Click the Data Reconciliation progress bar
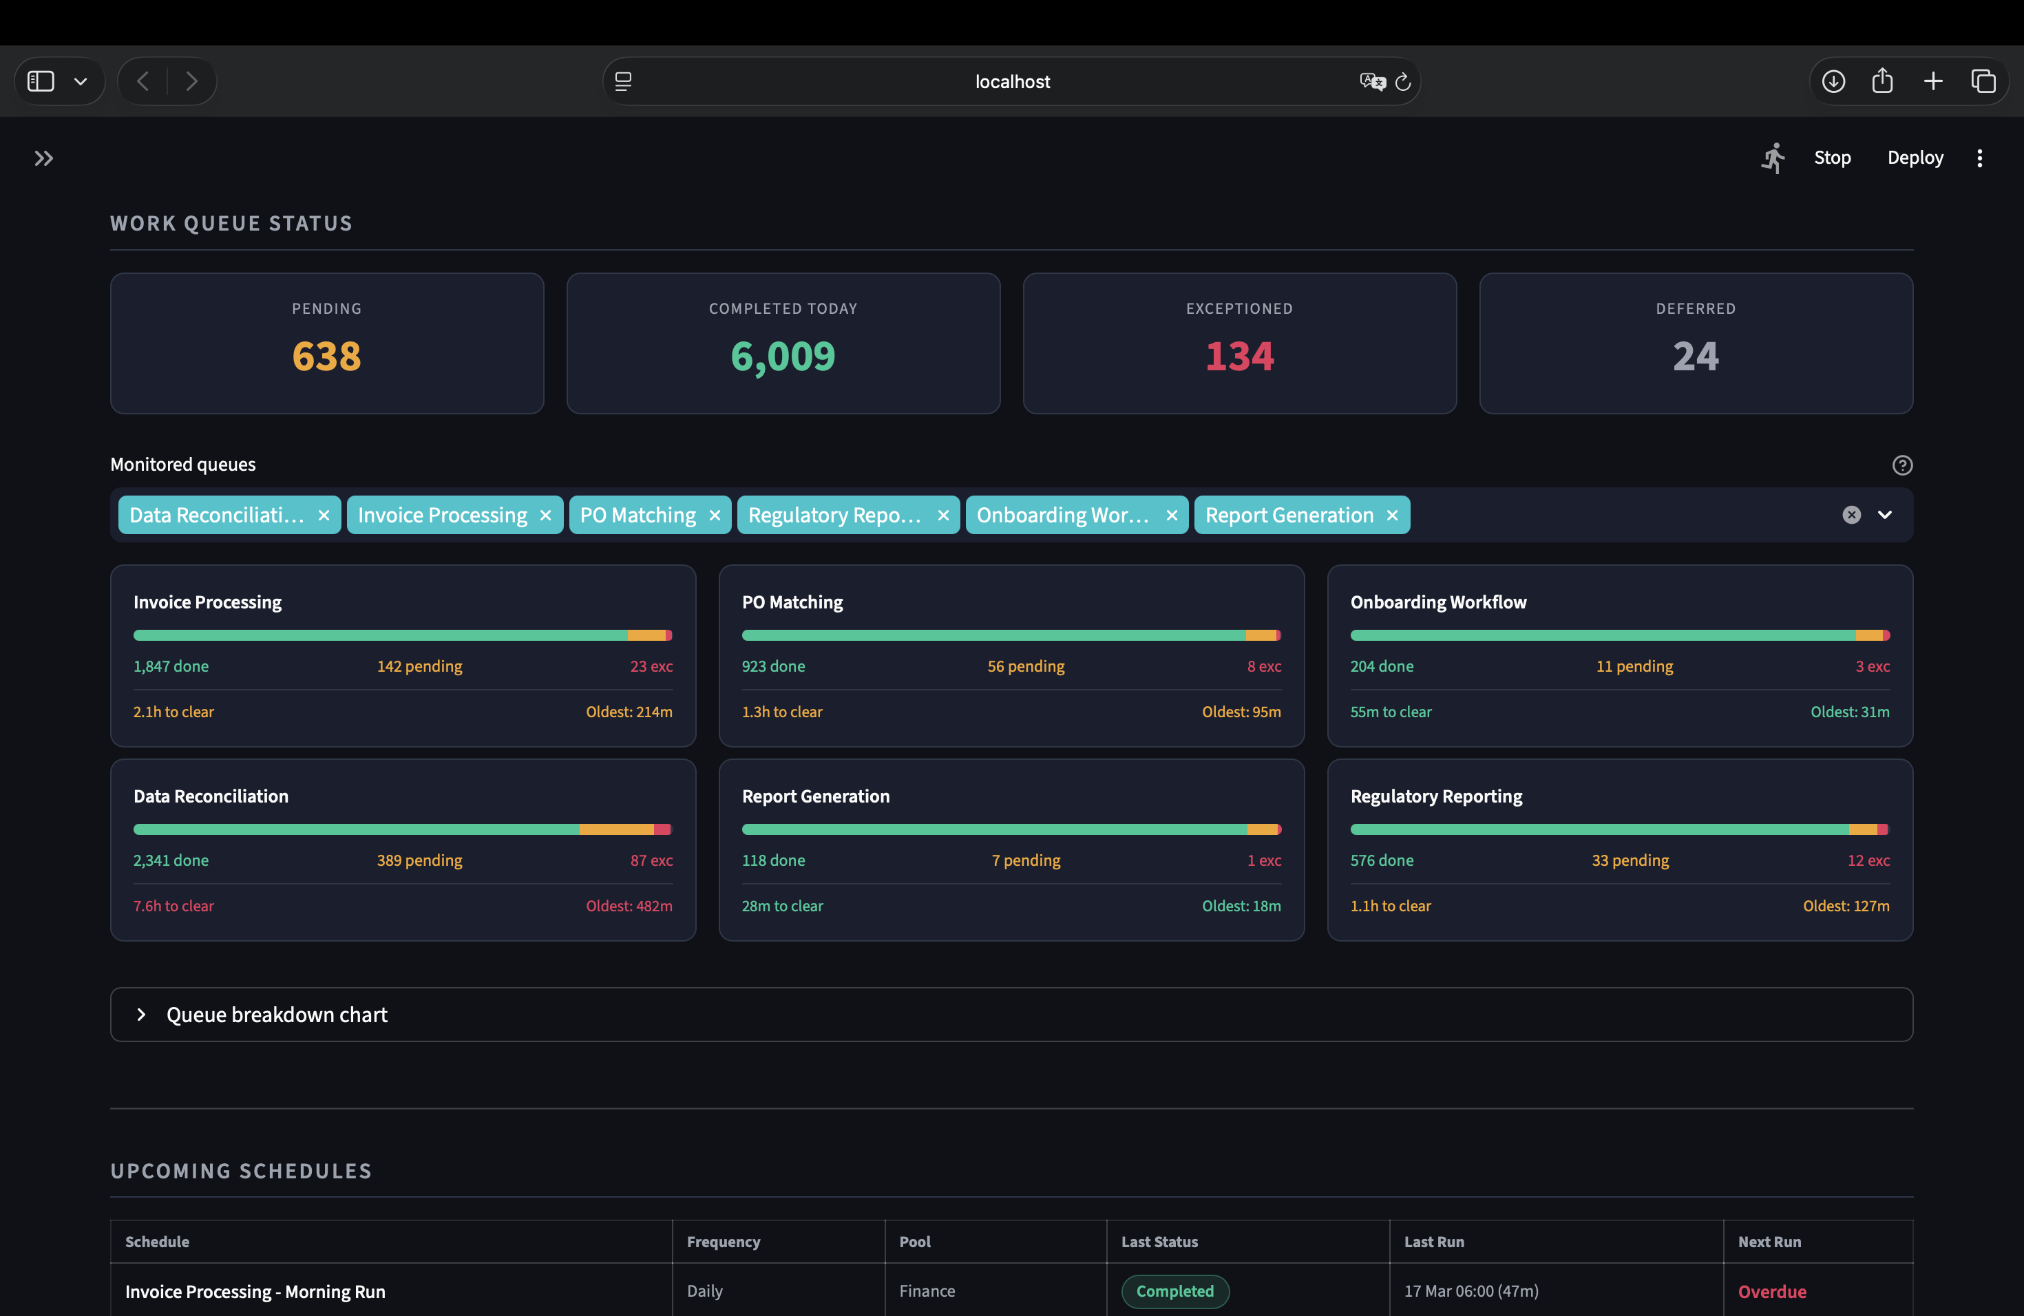 click(x=403, y=829)
